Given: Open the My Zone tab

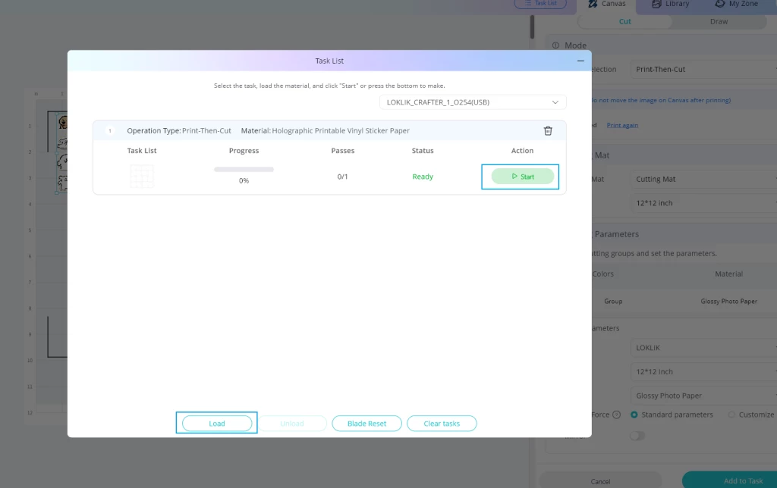Looking at the screenshot, I should point(736,4).
